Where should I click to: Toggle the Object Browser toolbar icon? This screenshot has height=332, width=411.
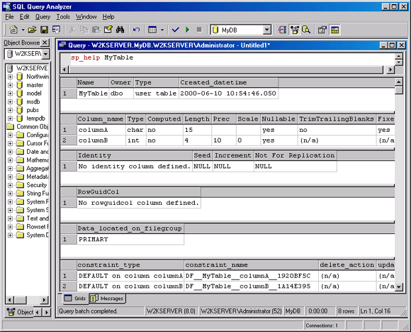tap(294, 30)
